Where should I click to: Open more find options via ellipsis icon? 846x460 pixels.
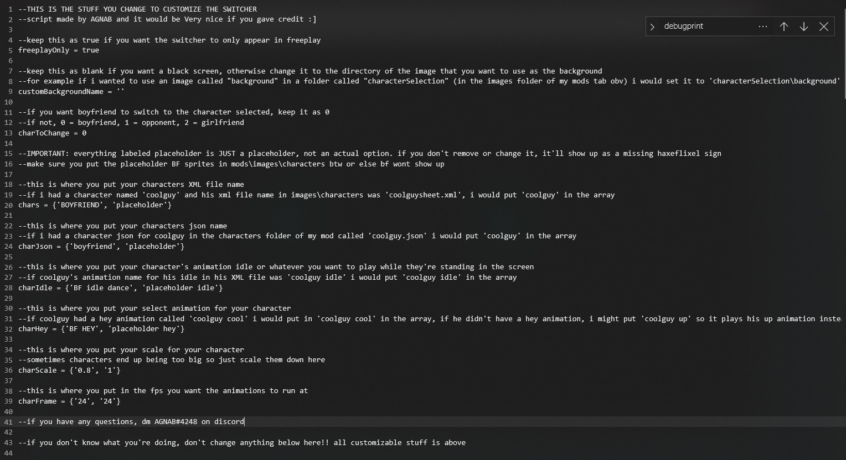coord(763,26)
